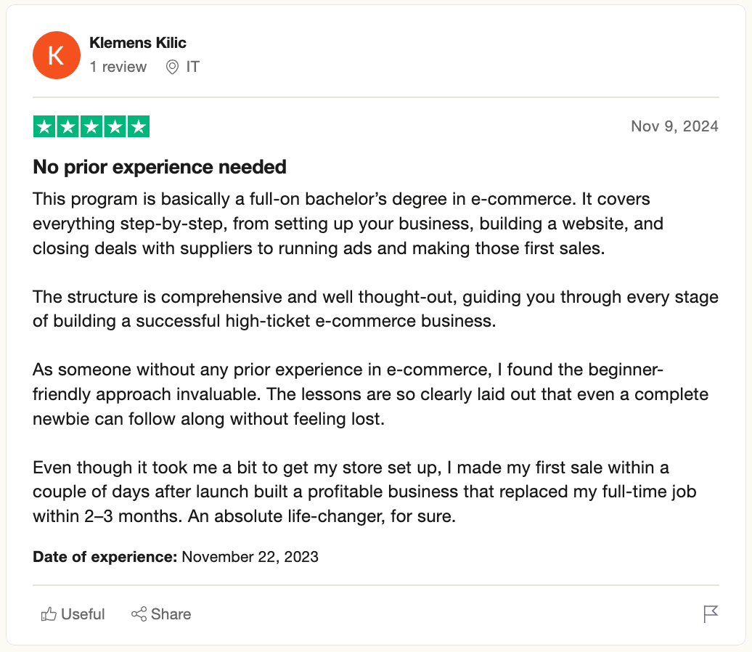Click the third green rating star

(91, 127)
